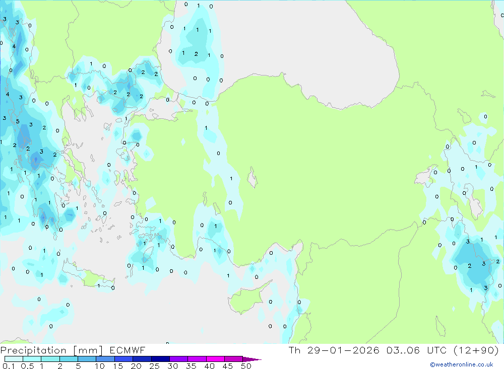Click the '(12+90)' forecast offset text
The image size is (504, 369).
(476, 350)
